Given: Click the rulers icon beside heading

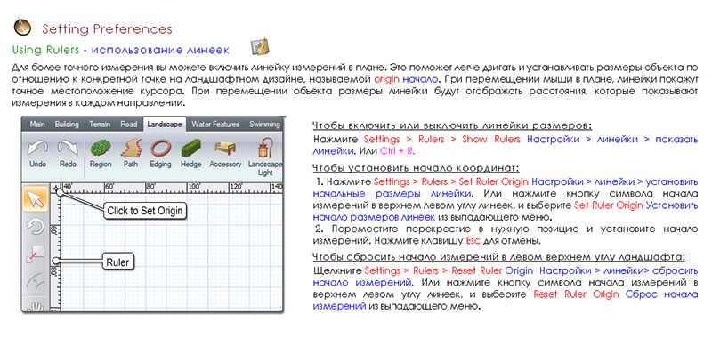Looking at the screenshot, I should (260, 47).
